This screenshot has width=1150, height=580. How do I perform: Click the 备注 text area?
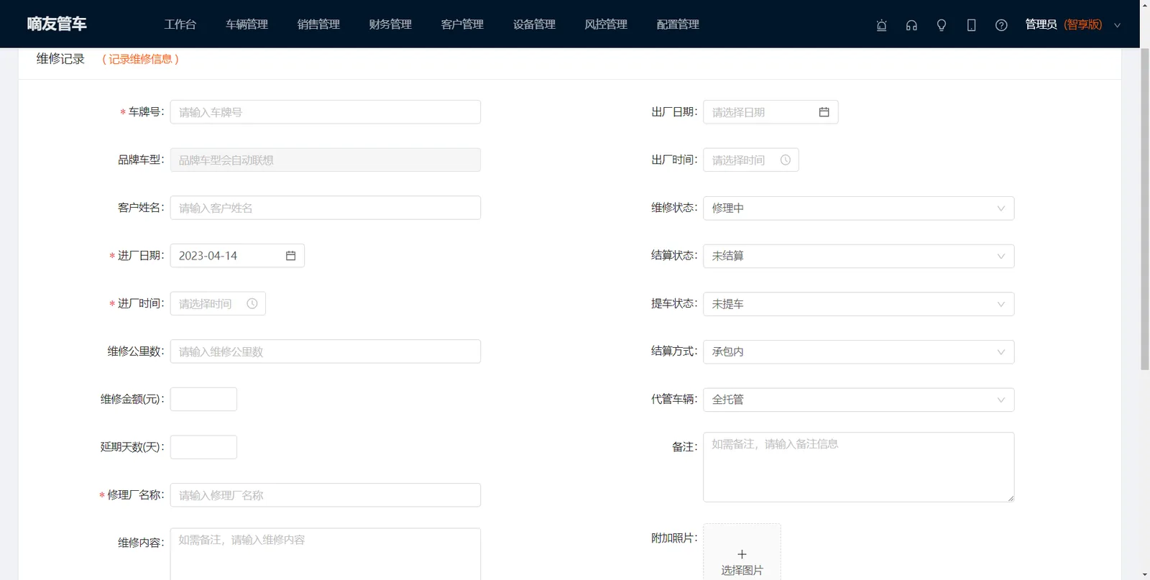coord(859,467)
